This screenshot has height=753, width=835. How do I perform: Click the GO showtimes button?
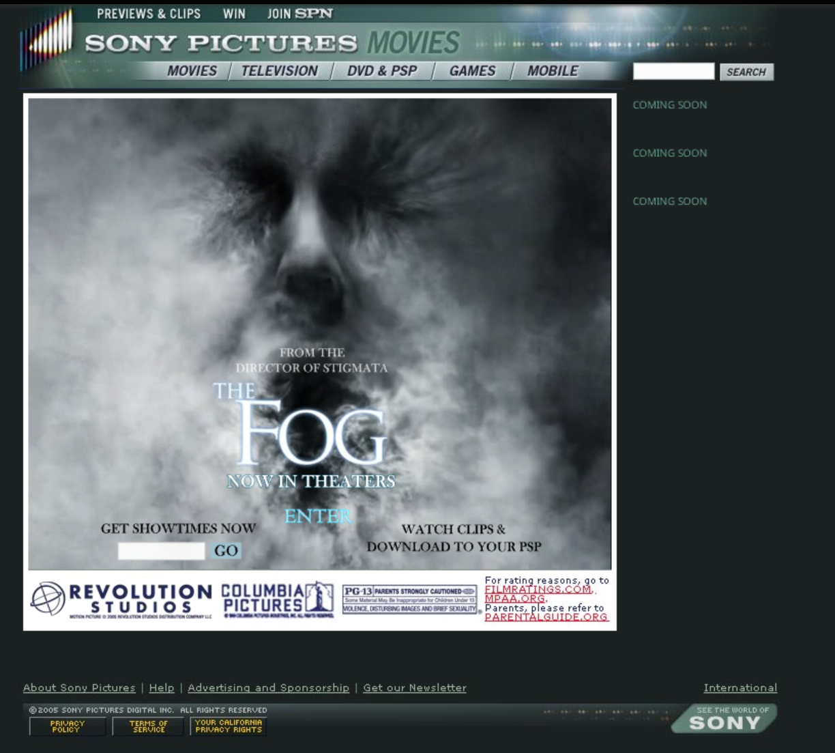(x=226, y=551)
